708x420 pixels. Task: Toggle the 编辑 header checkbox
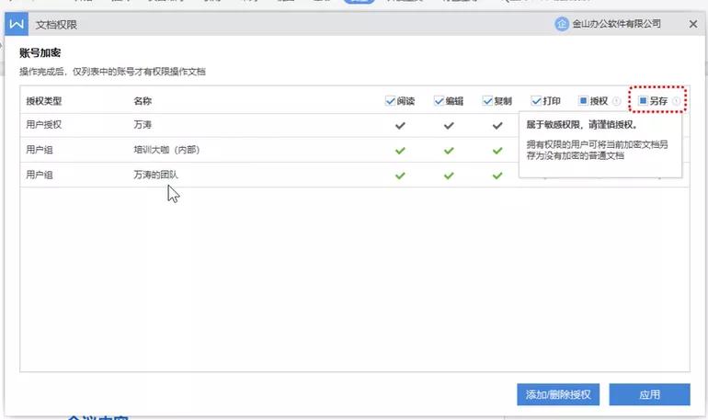click(439, 100)
